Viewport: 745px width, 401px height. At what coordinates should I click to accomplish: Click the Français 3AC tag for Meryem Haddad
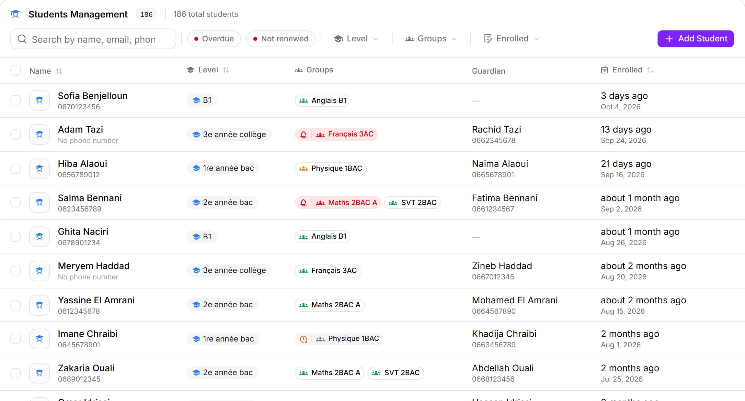point(328,271)
